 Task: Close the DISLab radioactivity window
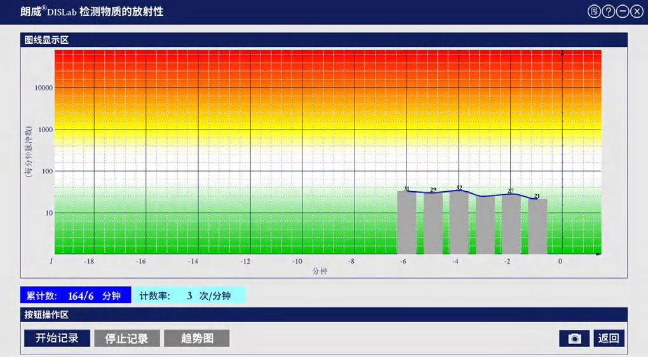pos(637,11)
